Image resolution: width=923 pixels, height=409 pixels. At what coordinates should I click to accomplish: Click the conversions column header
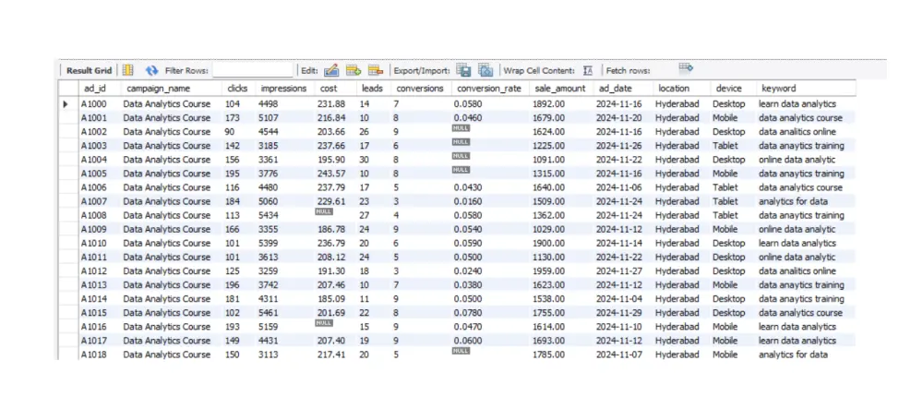(420, 89)
